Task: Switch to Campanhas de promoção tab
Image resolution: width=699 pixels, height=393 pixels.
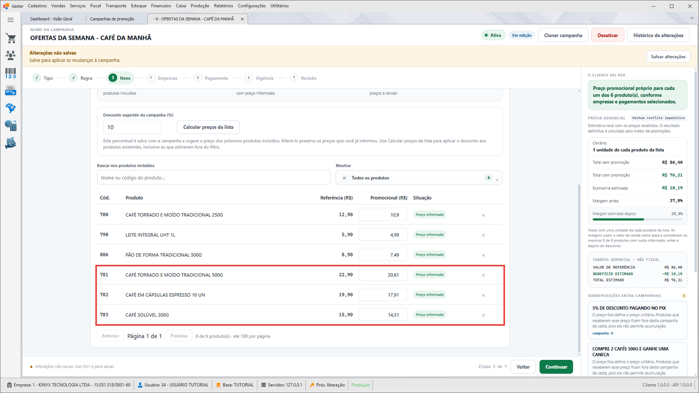Action: 112,19
